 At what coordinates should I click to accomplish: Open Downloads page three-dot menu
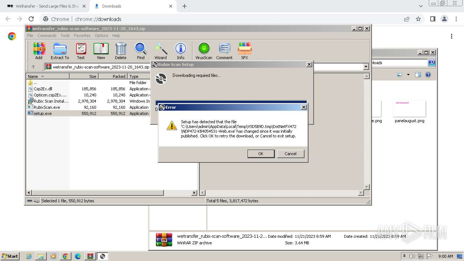pyautogui.click(x=452, y=36)
